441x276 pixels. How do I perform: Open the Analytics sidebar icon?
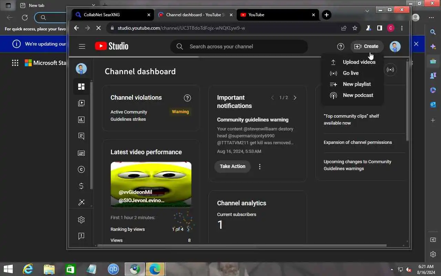[81, 120]
